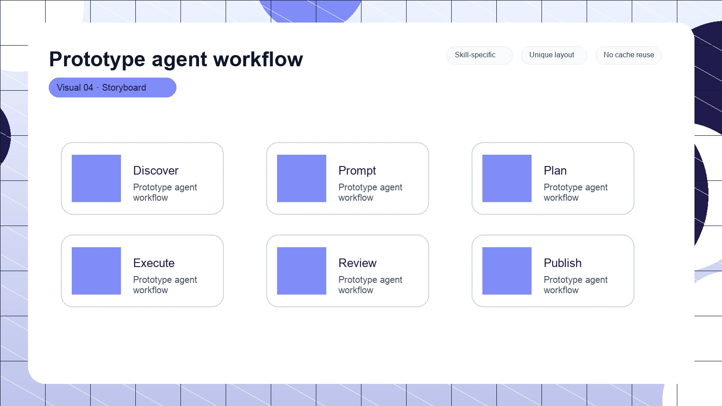Click the Prompt card title

click(357, 171)
